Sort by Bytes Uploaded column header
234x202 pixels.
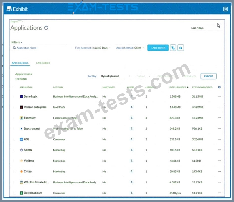(179, 87)
